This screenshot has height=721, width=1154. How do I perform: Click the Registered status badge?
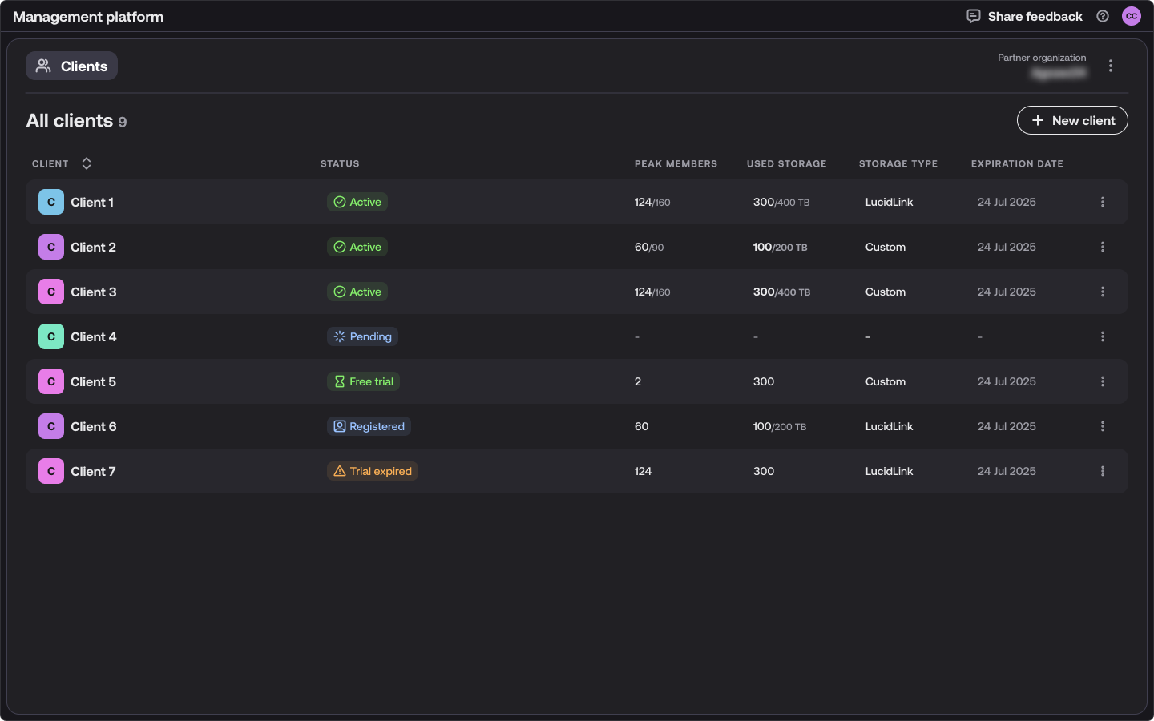[x=369, y=426]
